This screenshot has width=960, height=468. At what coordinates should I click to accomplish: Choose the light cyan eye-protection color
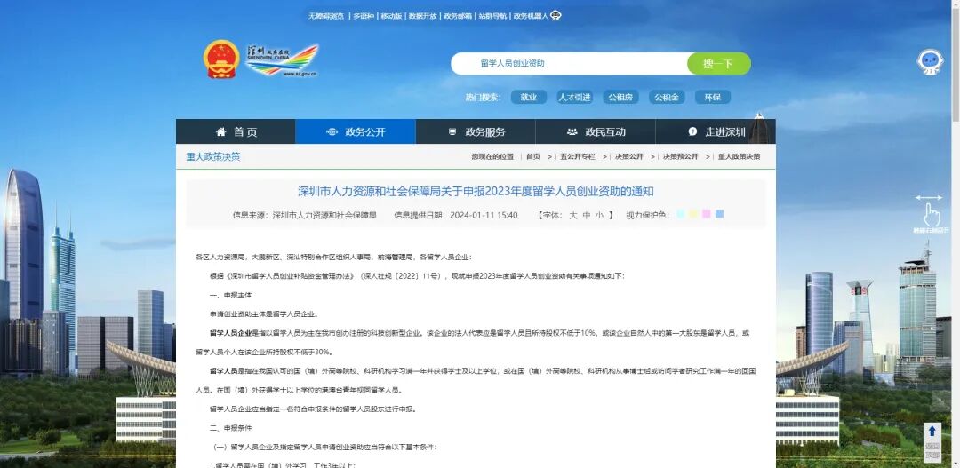click(x=681, y=214)
